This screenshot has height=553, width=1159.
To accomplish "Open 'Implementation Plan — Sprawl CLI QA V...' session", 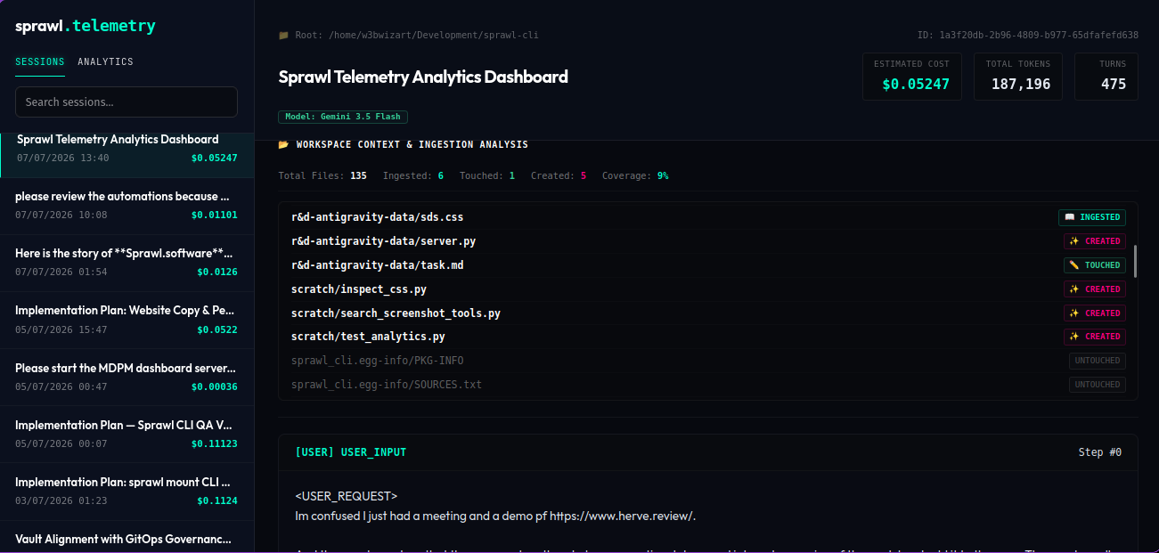I will (127, 434).
